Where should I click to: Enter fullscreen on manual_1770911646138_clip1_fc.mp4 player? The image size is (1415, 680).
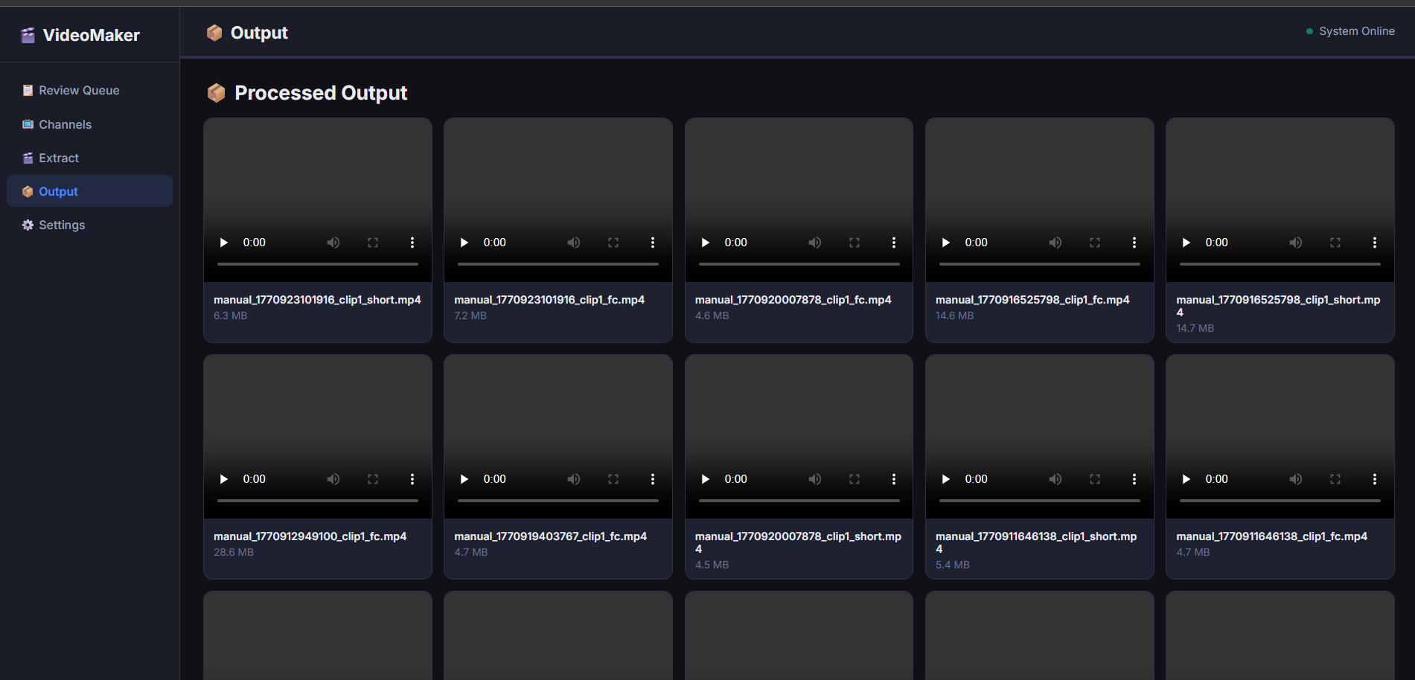(1335, 478)
